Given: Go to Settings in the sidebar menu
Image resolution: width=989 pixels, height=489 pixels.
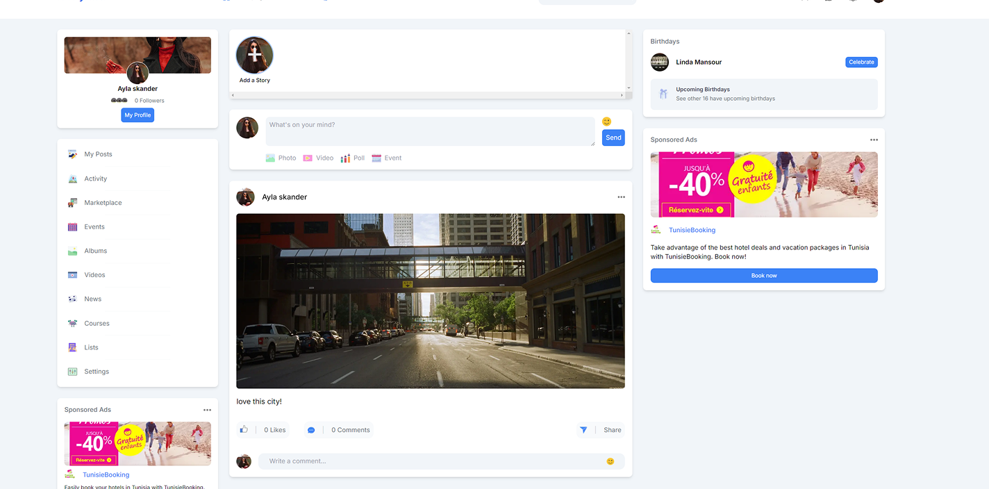Looking at the screenshot, I should tap(97, 372).
